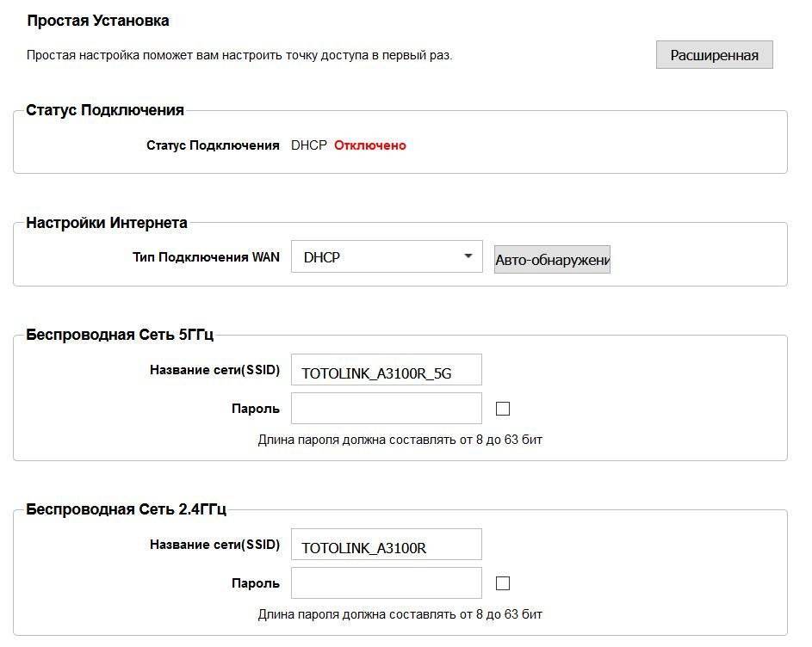Open the Расширенная advanced settings
This screenshot has height=647, width=812.
(714, 55)
